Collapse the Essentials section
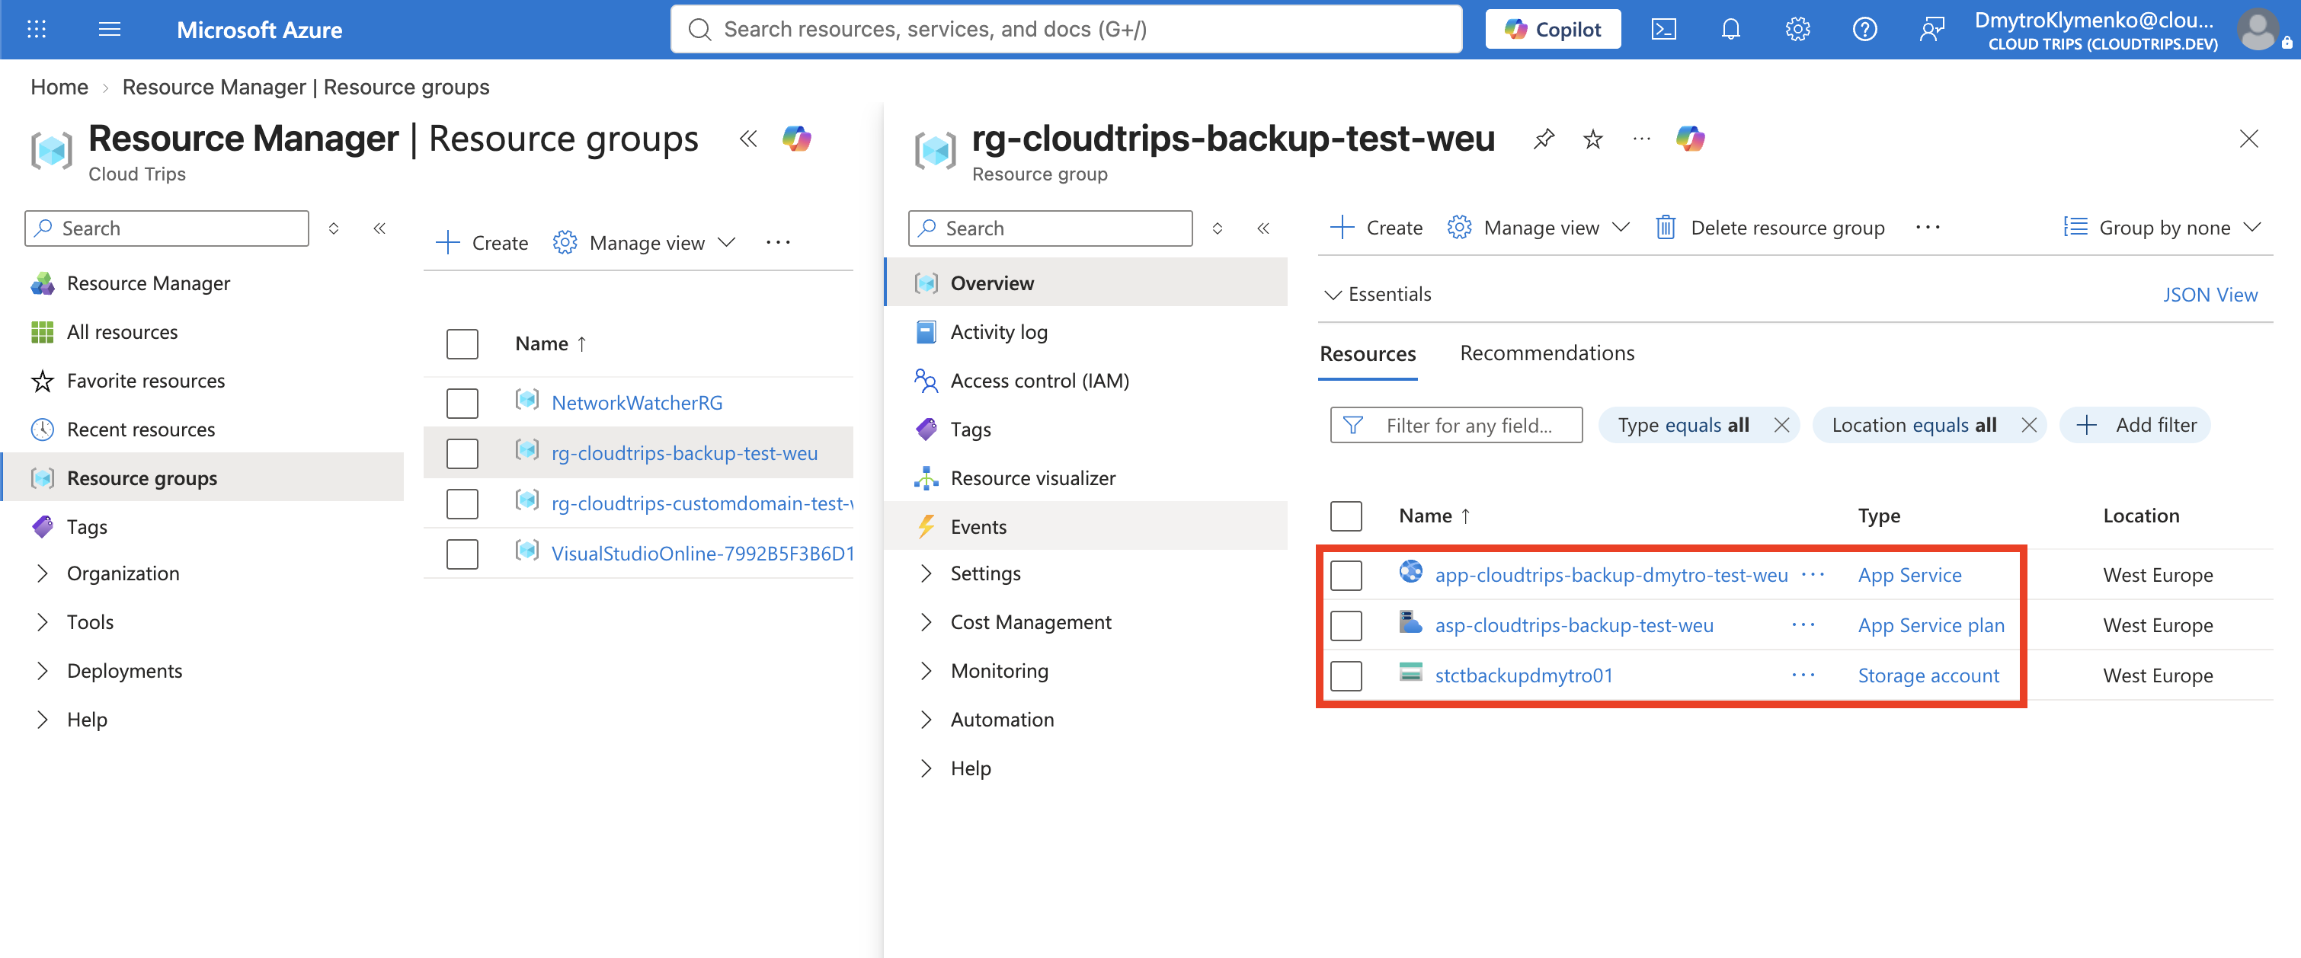Viewport: 2301px width, 958px height. point(1378,295)
